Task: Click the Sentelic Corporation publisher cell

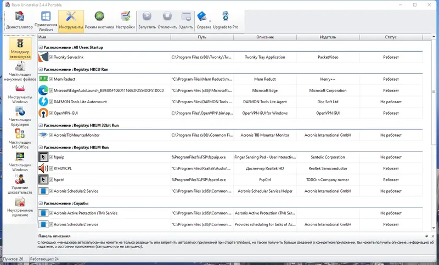Action: (328, 157)
